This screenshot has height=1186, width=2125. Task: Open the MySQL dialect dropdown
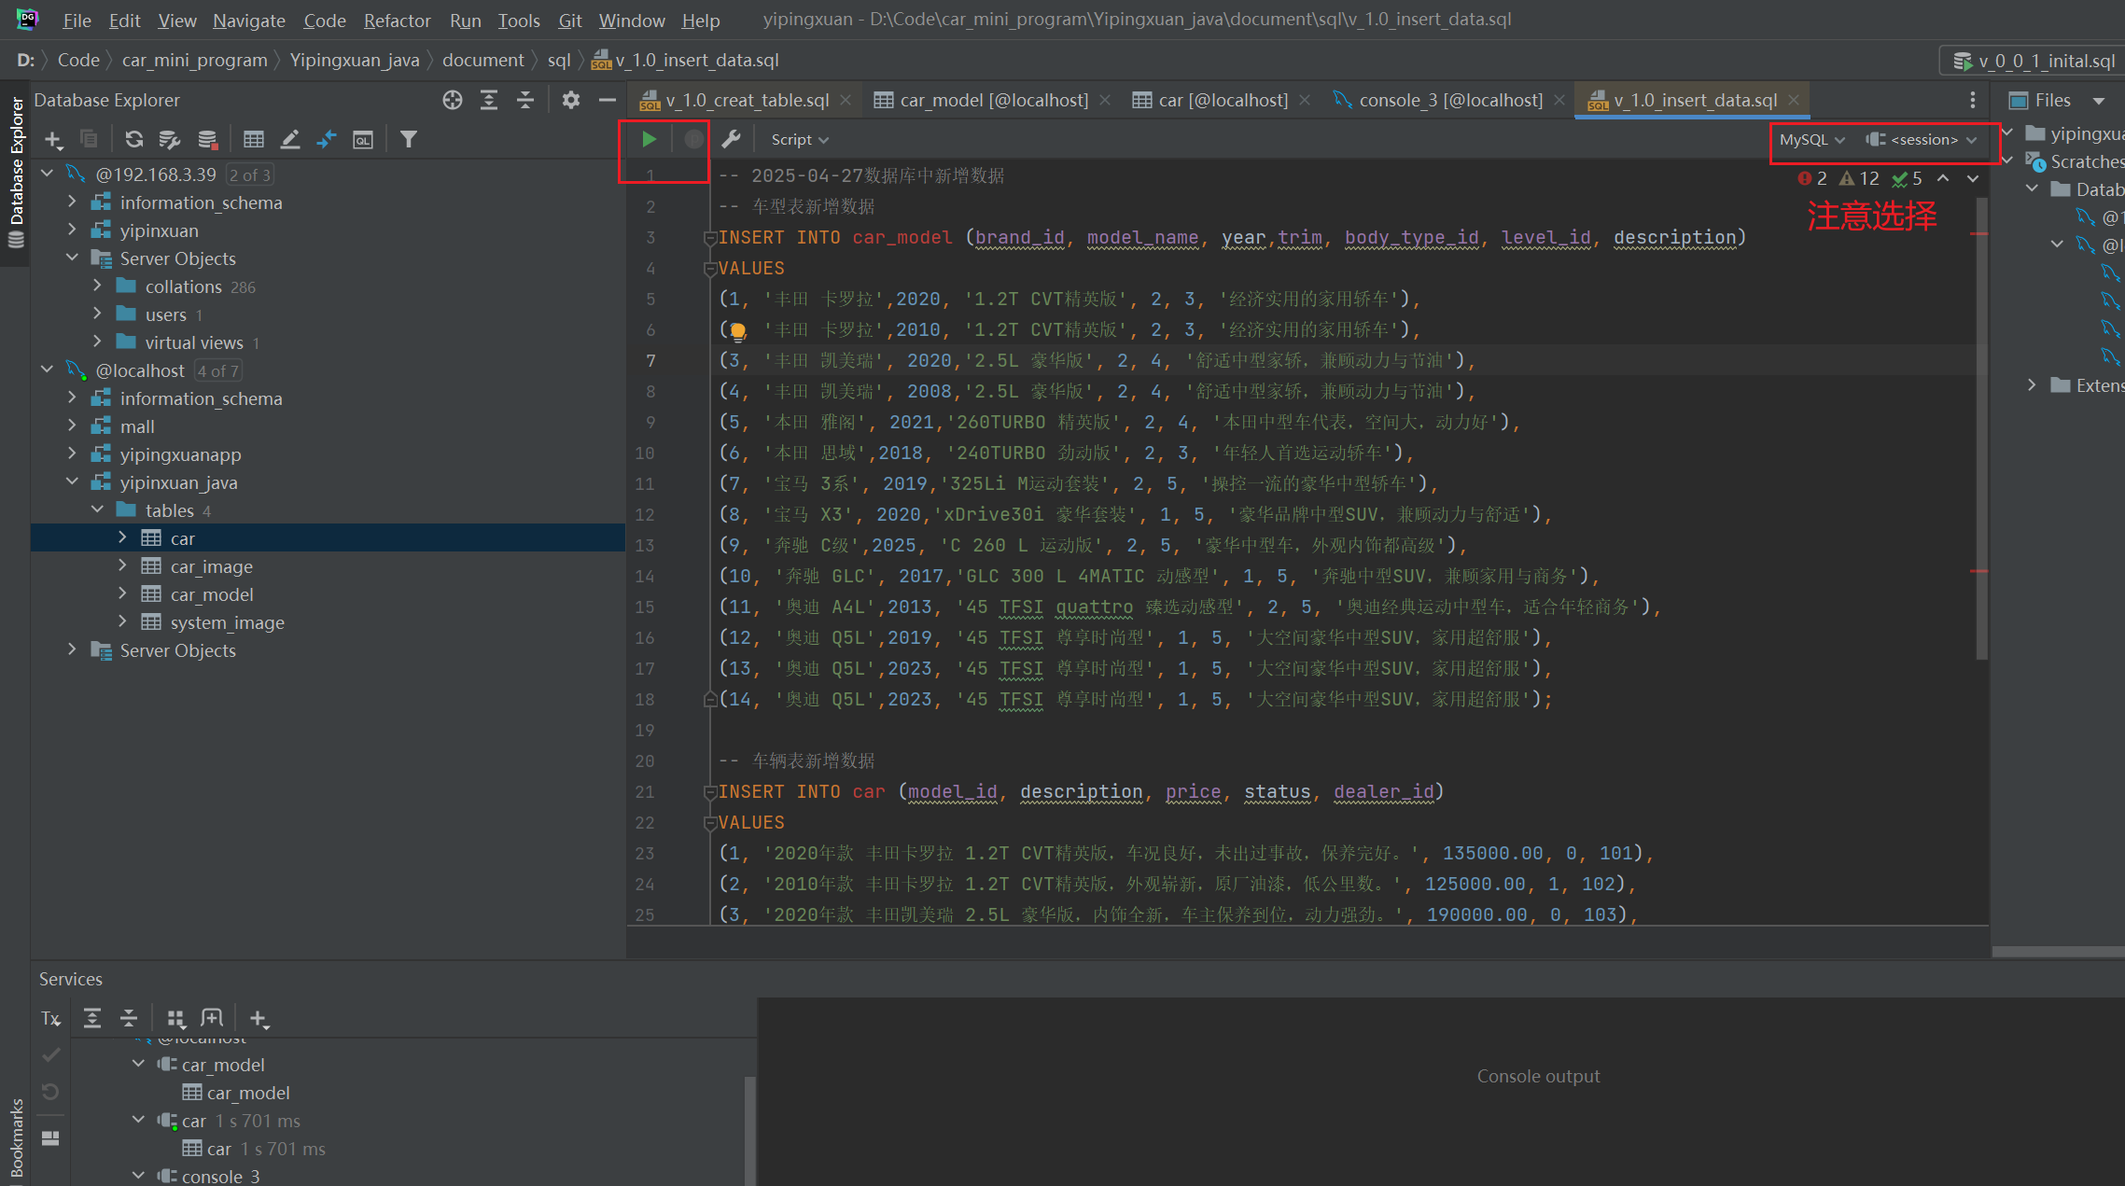[1811, 139]
